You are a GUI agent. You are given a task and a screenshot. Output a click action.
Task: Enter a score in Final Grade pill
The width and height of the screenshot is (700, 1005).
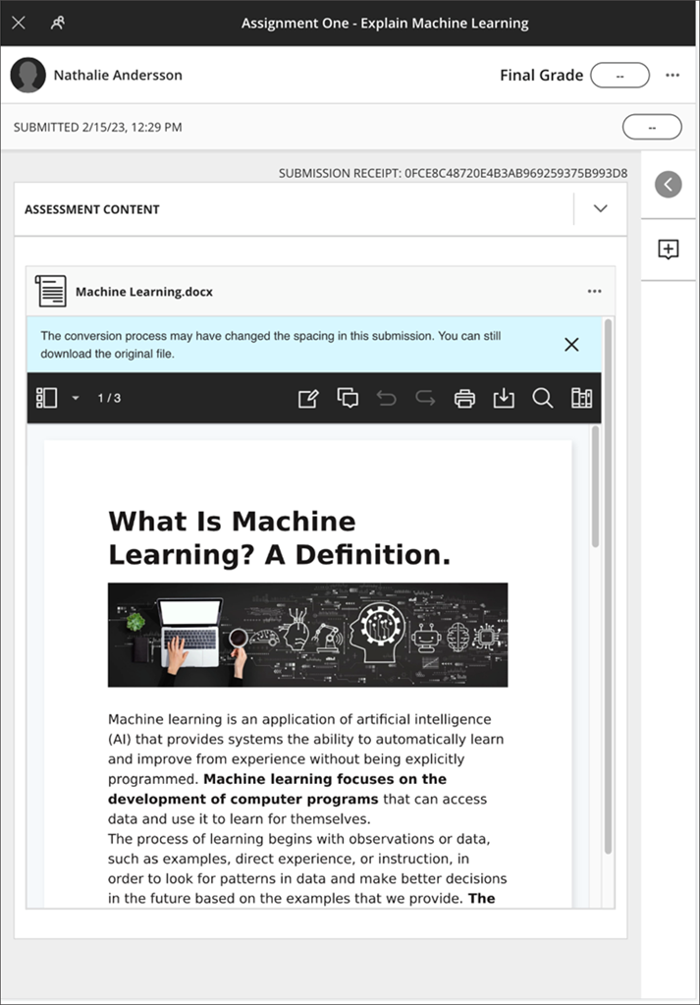tap(619, 75)
